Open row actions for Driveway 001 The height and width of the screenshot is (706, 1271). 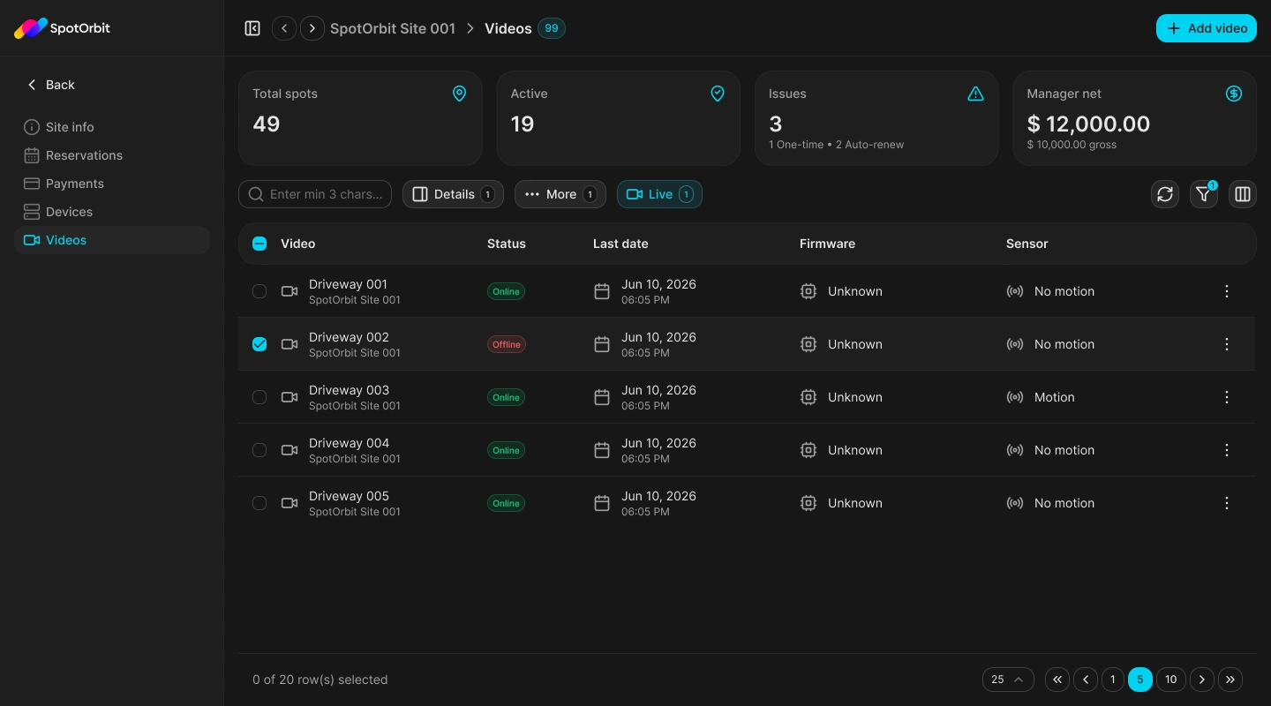click(x=1227, y=291)
